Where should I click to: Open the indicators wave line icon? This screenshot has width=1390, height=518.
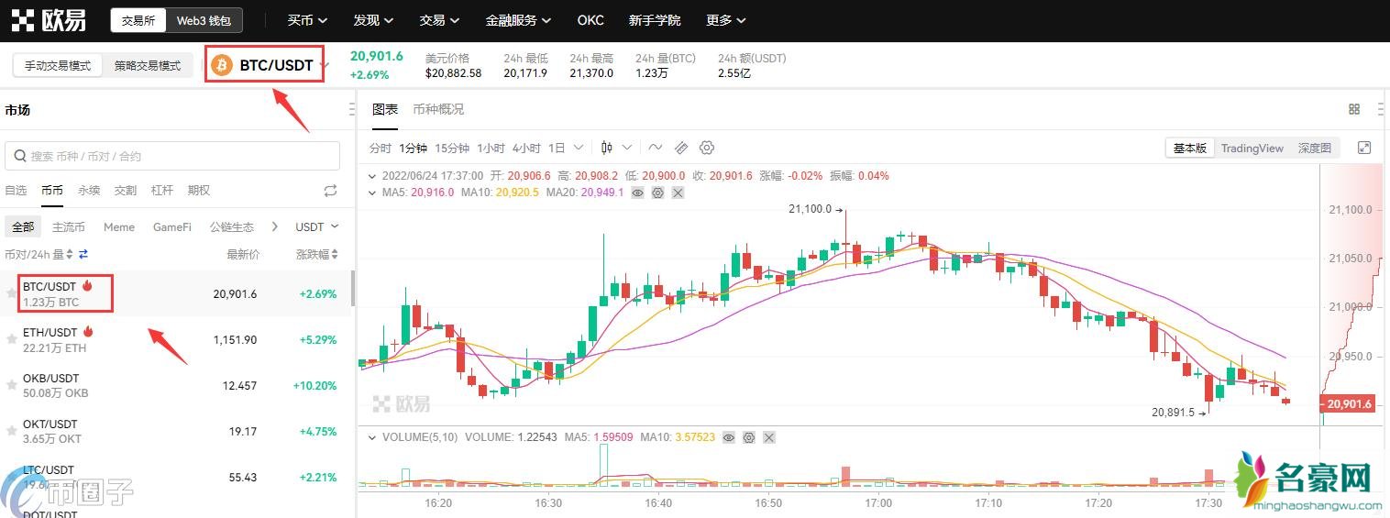coord(655,148)
